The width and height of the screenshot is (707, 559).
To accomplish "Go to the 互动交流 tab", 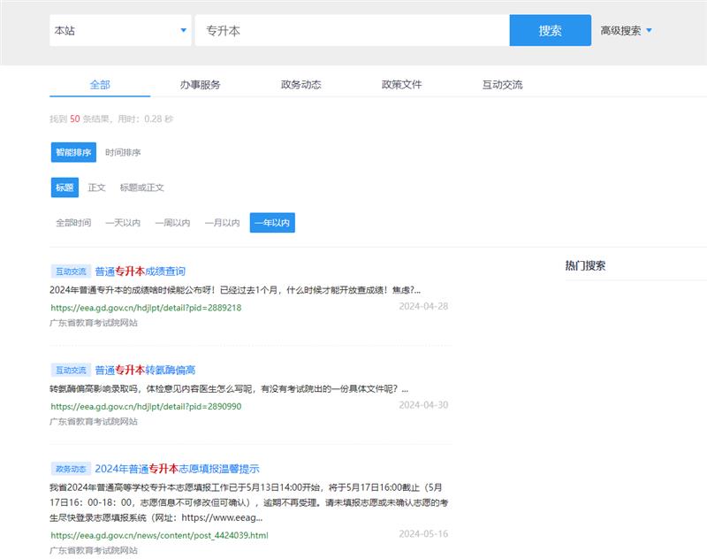I will tap(502, 84).
